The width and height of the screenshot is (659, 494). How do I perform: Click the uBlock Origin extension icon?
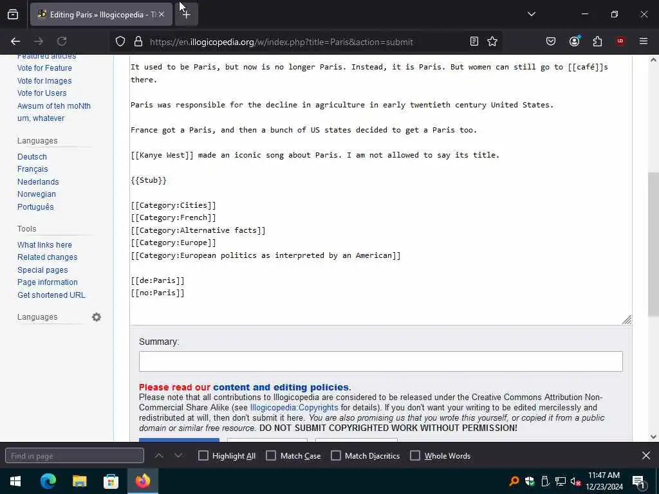620,41
